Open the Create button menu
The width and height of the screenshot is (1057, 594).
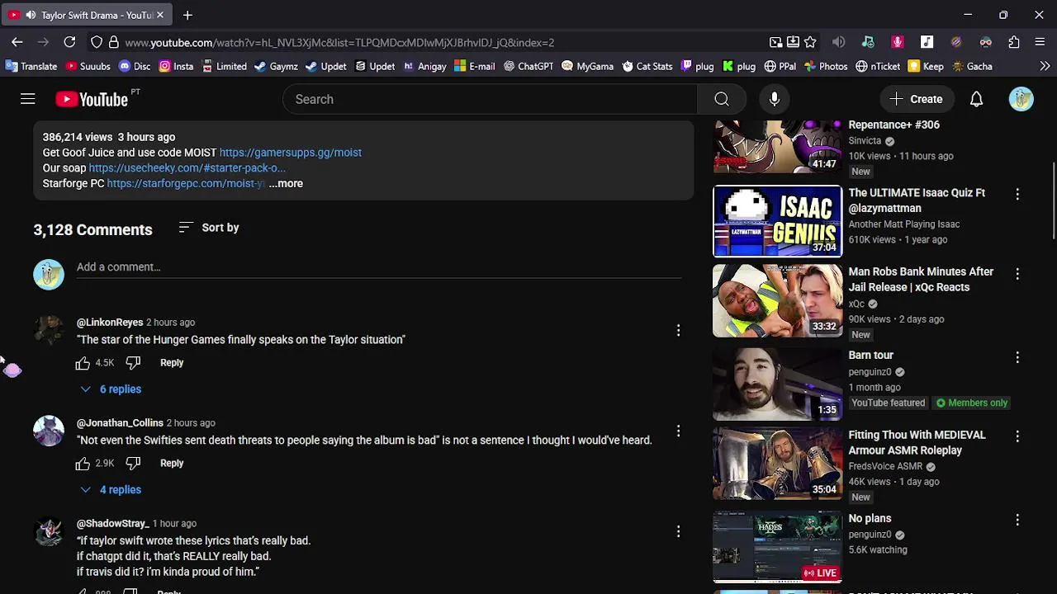pyautogui.click(x=917, y=99)
